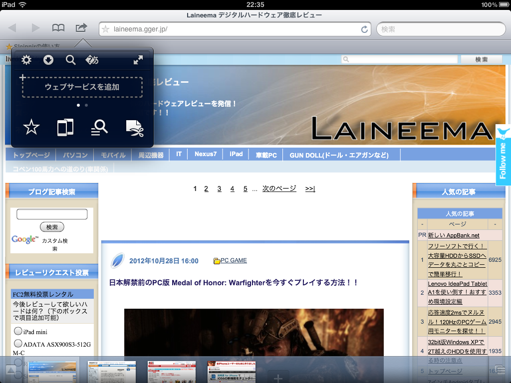Open the PC GAME category link
Image resolution: width=511 pixels, height=383 pixels.
[x=234, y=260]
